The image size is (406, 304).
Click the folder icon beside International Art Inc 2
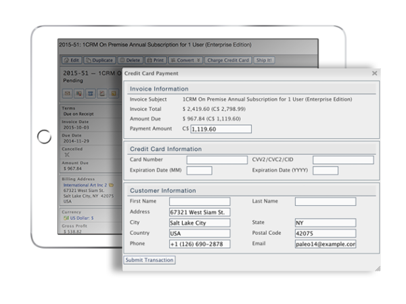click(112, 184)
